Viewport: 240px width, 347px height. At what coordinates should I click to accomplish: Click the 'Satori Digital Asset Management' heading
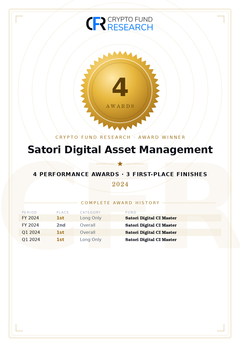click(120, 150)
